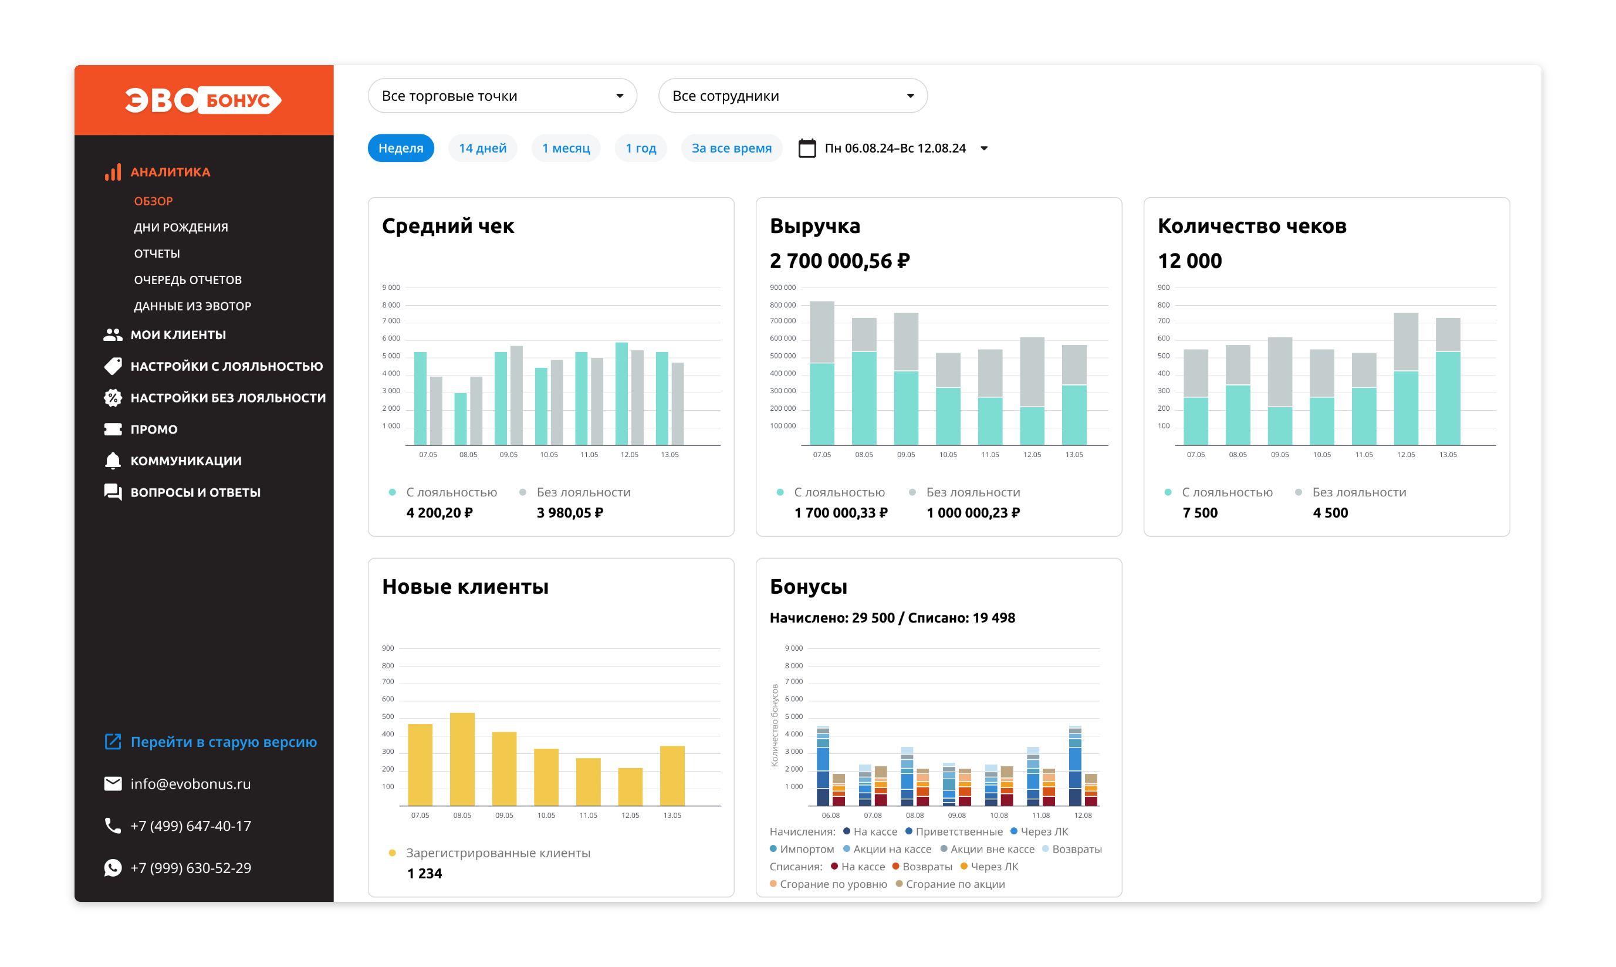This screenshot has width=1616, height=967.
Task: Open Дни рождения submenu item
Action: click(x=181, y=228)
